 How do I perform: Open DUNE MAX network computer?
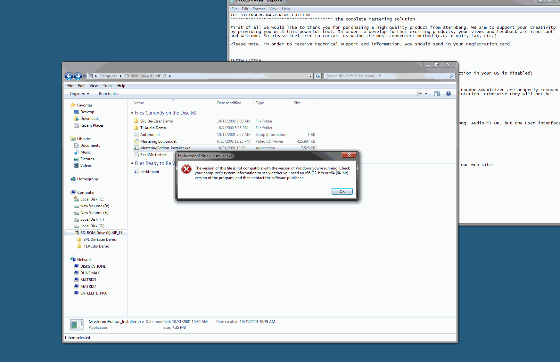click(87, 273)
